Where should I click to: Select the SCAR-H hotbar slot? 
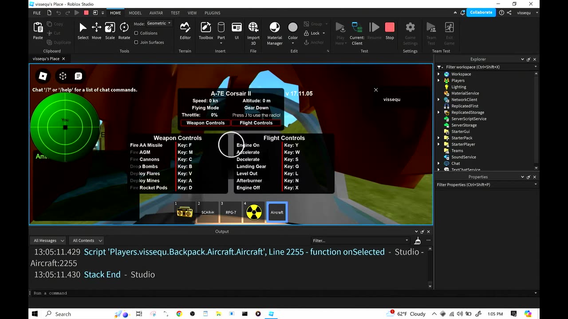point(208,212)
